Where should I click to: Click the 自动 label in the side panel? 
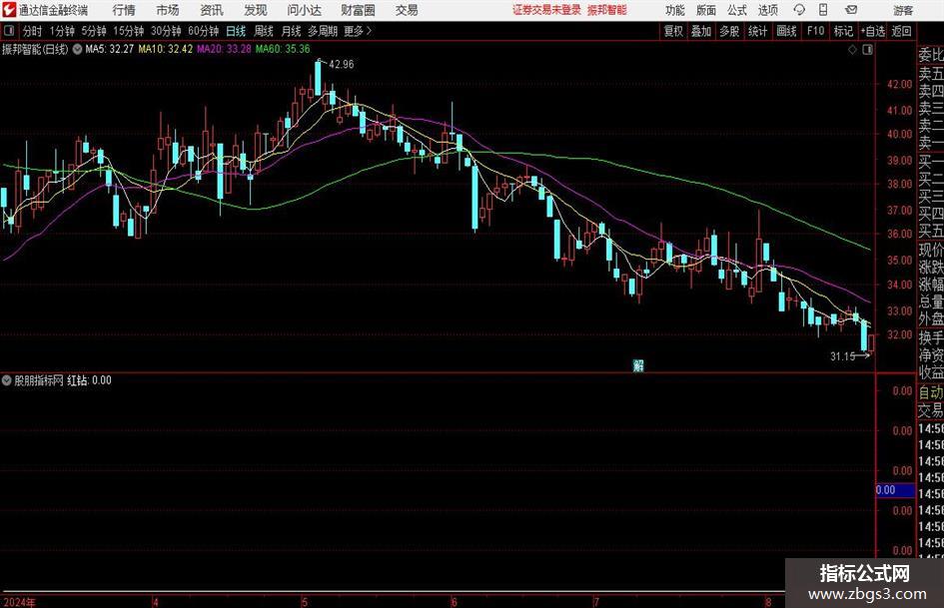pyautogui.click(x=931, y=392)
